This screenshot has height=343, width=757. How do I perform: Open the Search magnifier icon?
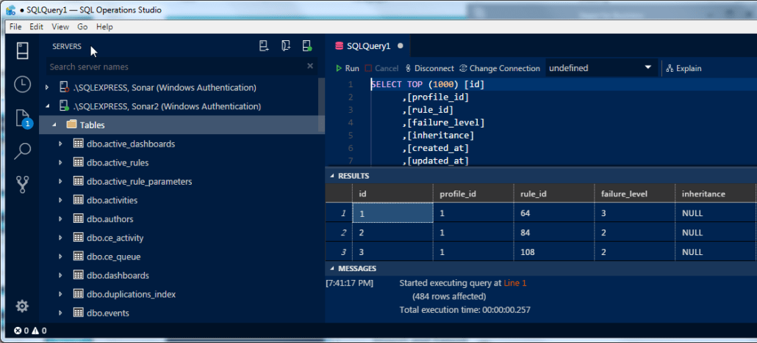pos(22,151)
